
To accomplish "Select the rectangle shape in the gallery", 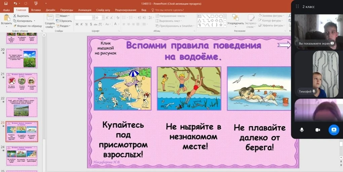I will click(212, 16).
